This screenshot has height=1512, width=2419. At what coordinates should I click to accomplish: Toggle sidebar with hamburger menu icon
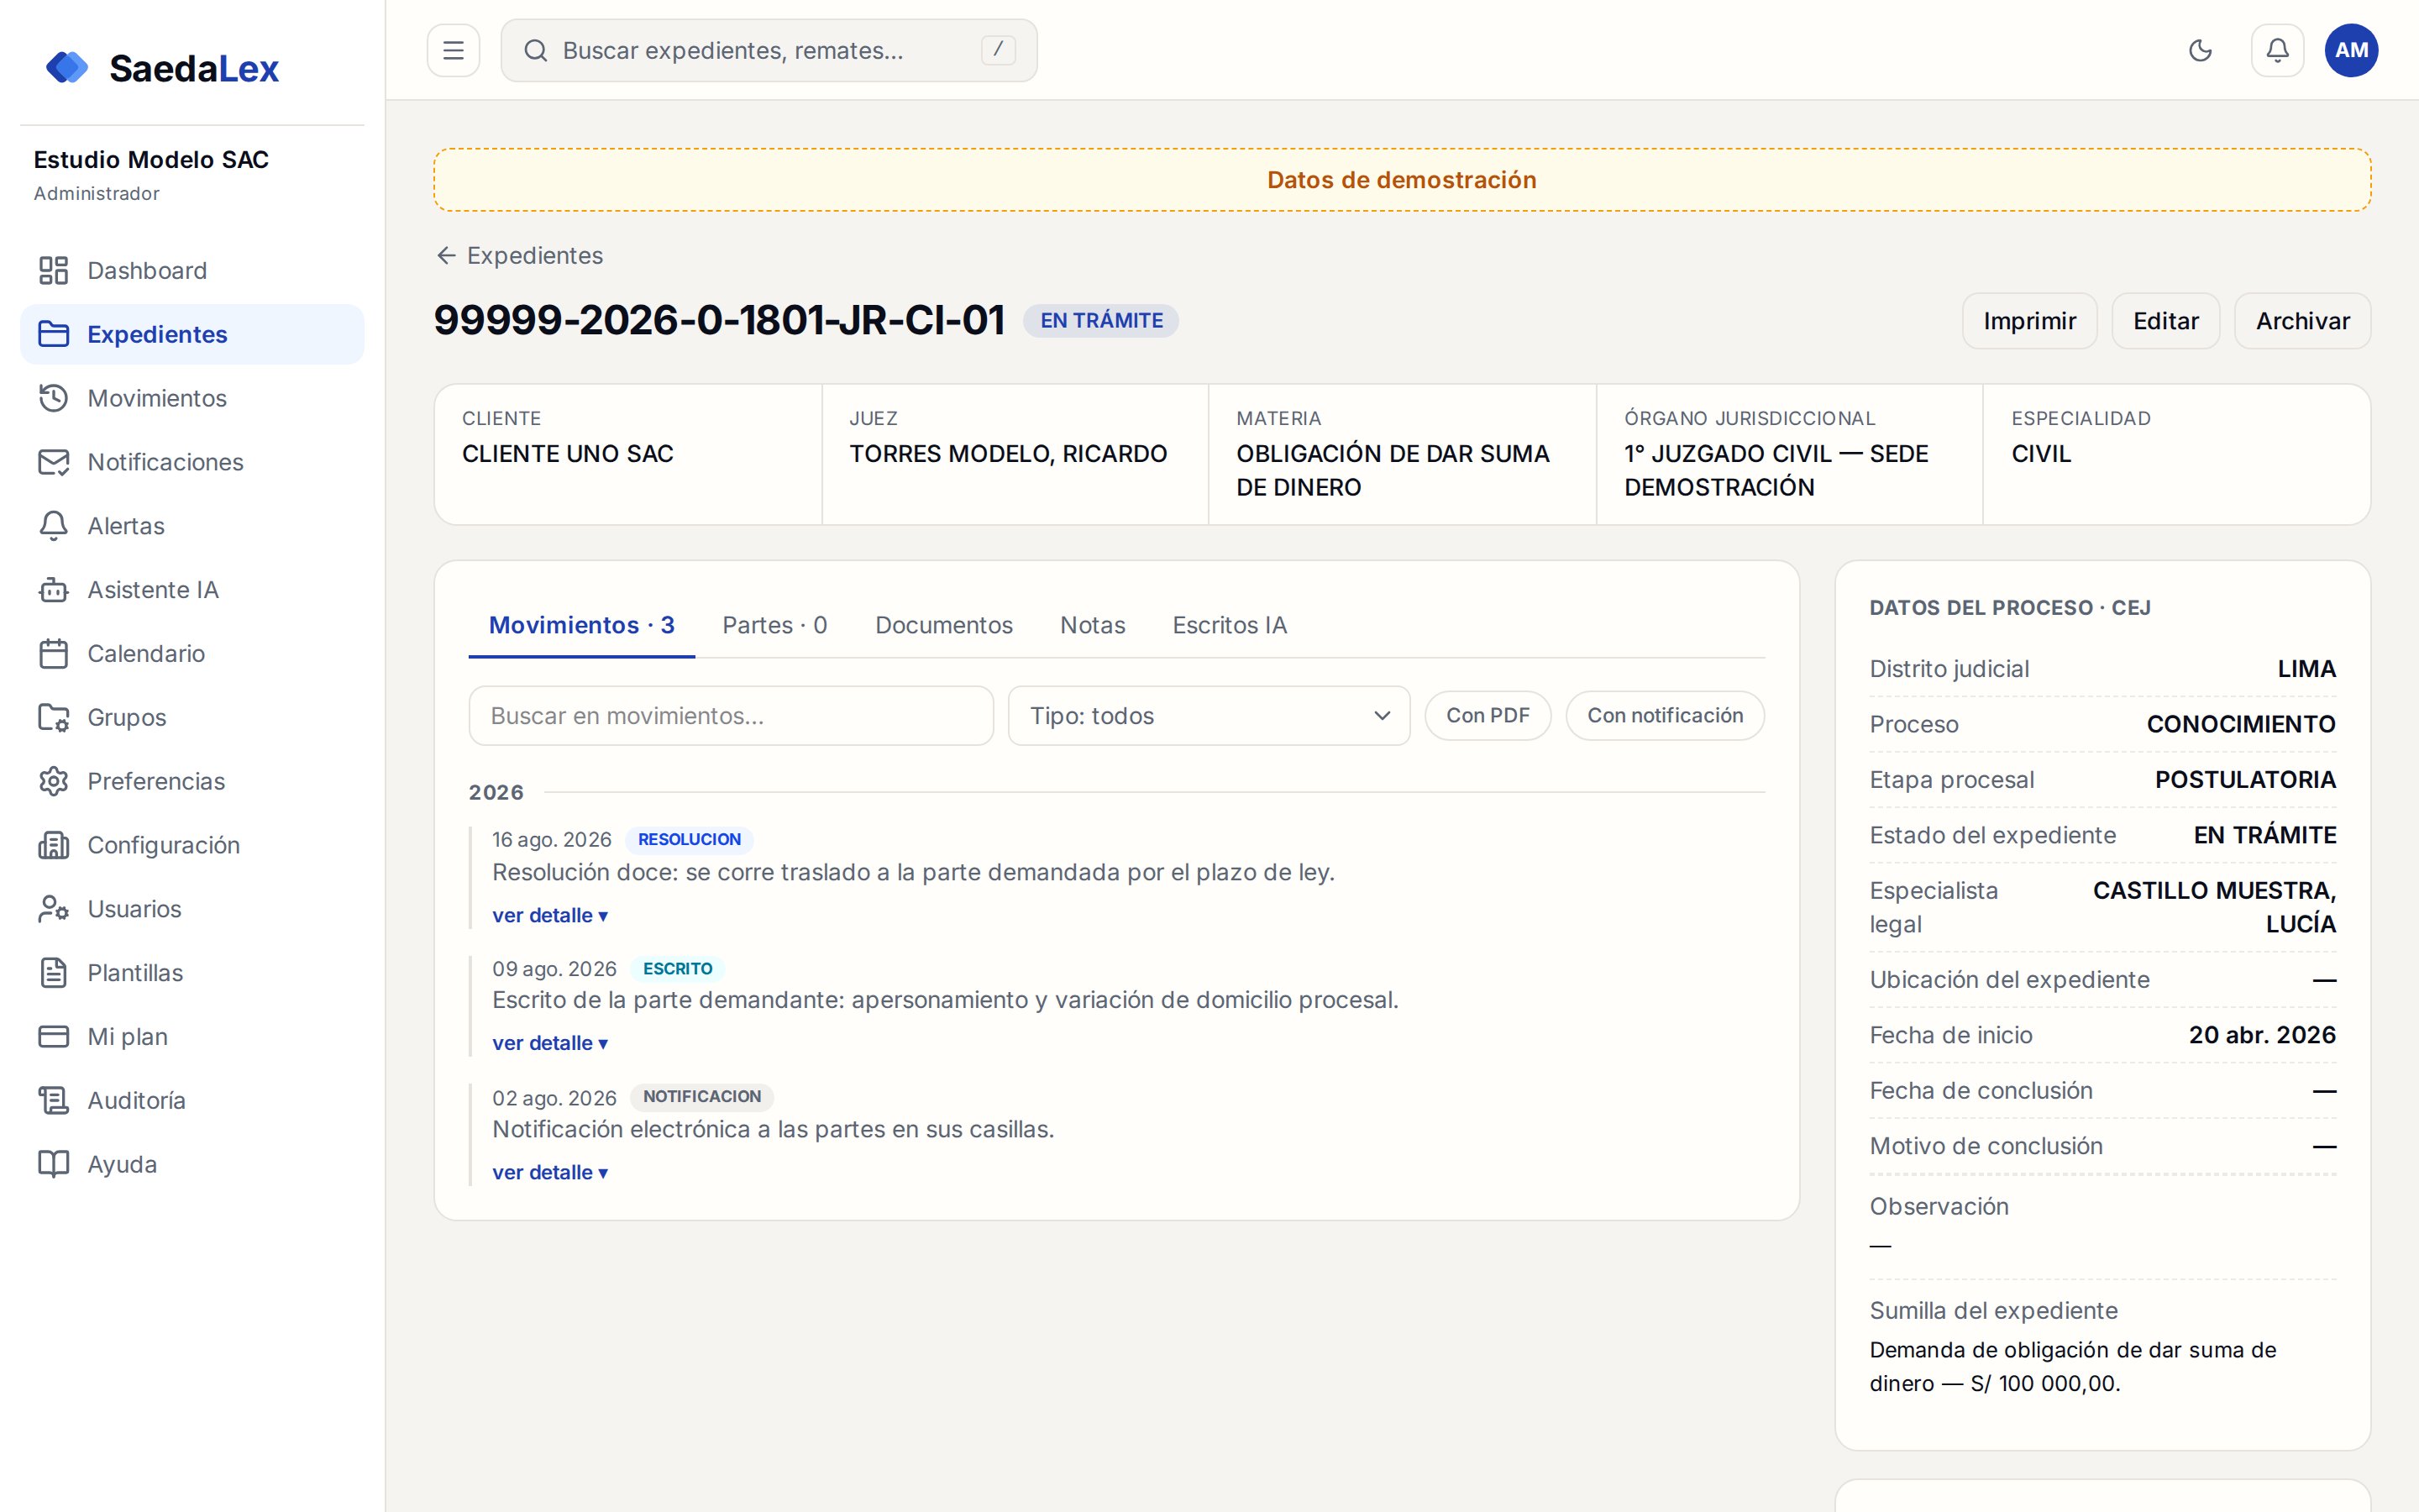(x=454, y=50)
